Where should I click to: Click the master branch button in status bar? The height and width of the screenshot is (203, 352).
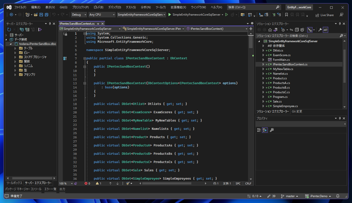tap(290, 196)
